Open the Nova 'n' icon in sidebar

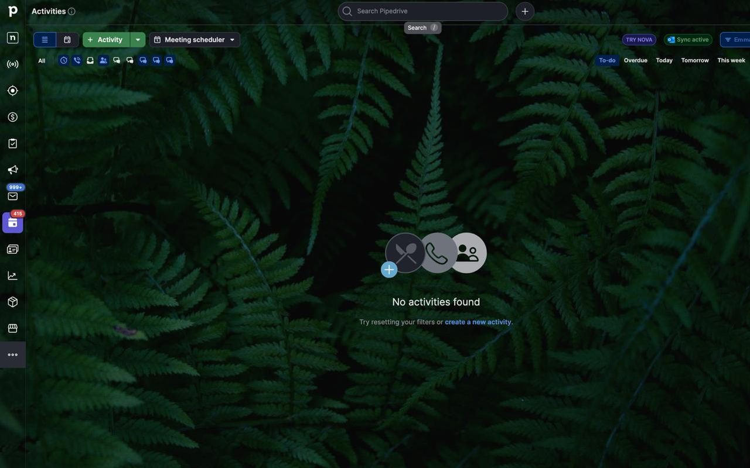13,38
